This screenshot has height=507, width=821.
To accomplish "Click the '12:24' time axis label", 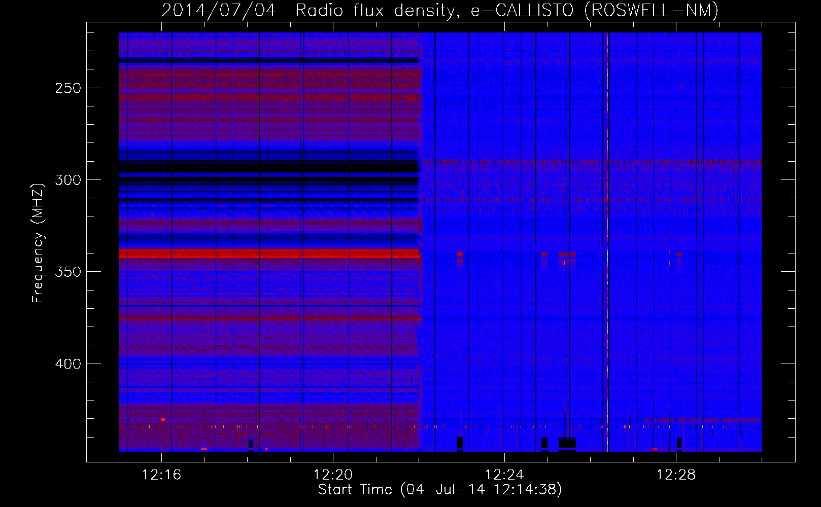I will (x=504, y=475).
